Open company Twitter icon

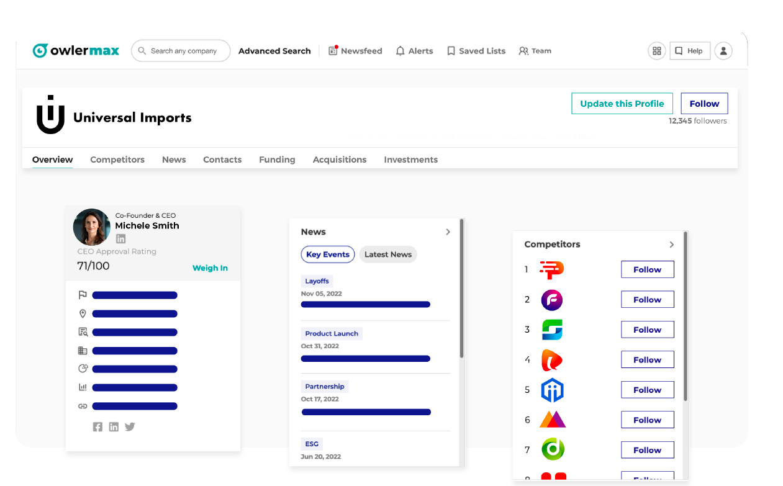[130, 427]
